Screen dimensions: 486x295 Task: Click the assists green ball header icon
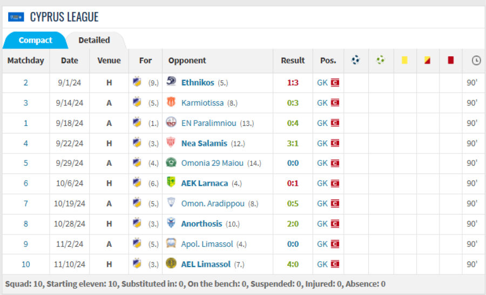[x=380, y=60]
